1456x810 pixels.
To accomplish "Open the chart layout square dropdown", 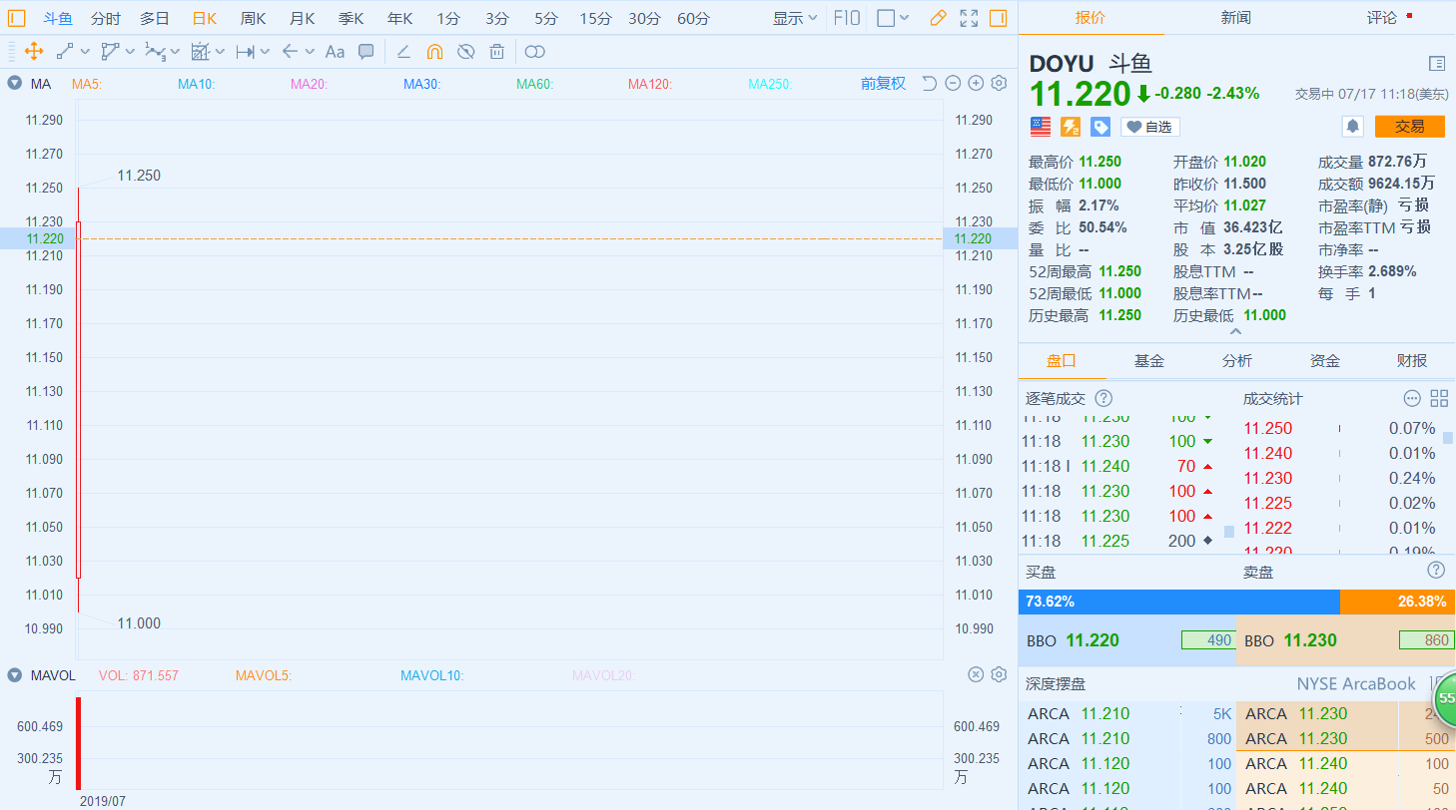I will click(x=893, y=18).
